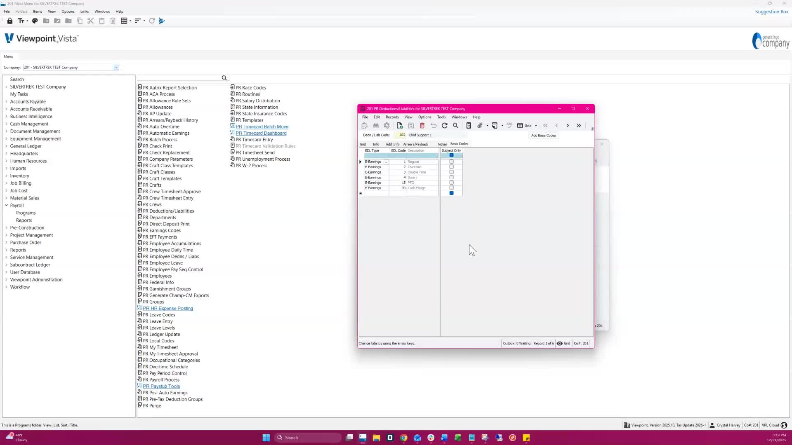The image size is (792, 445).
Task: Click the refresh icon in Deductions toolbar
Action: pyautogui.click(x=444, y=126)
